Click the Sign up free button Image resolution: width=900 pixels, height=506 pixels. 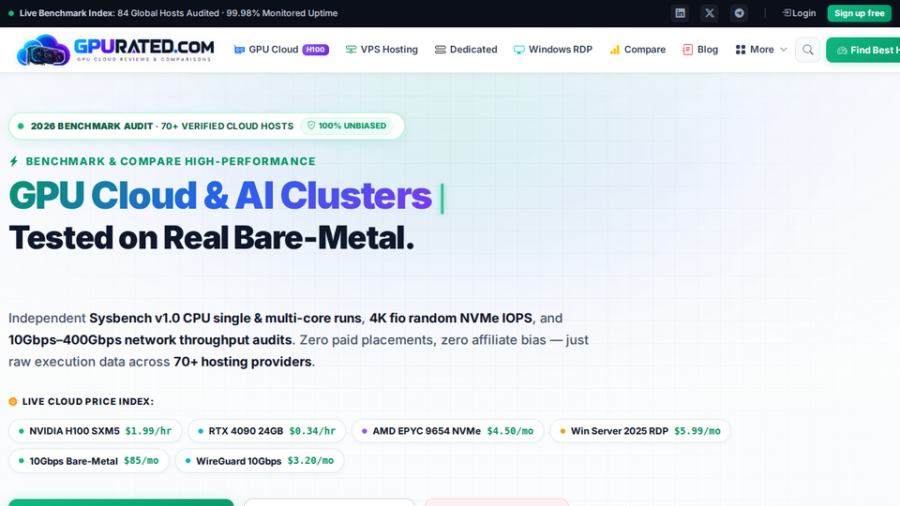coord(860,13)
